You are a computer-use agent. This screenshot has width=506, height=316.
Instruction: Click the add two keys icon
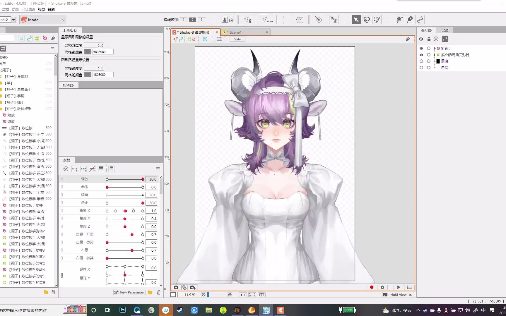[x=75, y=169]
